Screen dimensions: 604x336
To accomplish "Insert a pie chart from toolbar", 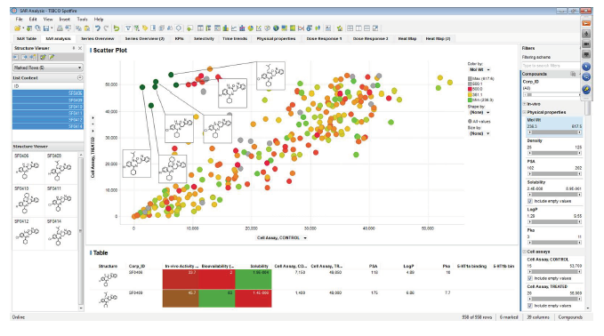I will point(250,28).
